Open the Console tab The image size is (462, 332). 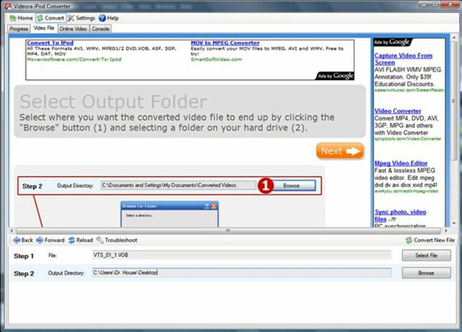tap(100, 29)
